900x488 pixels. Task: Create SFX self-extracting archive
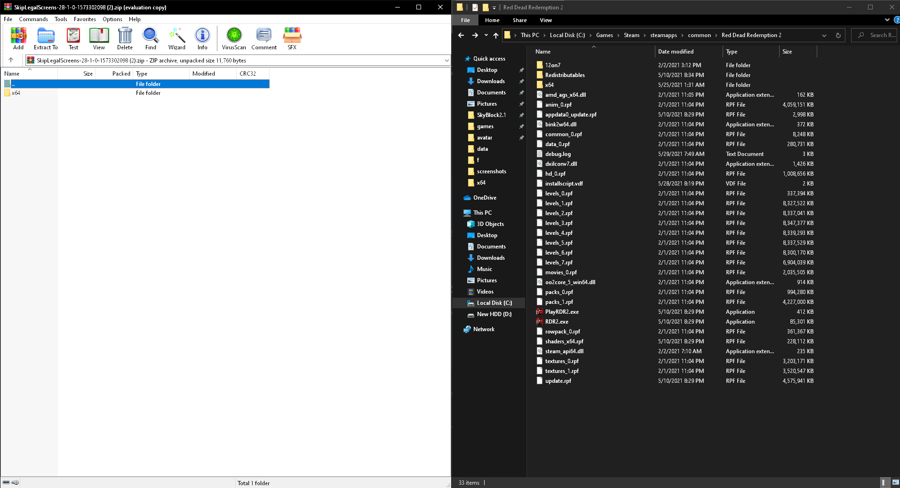pyautogui.click(x=292, y=38)
